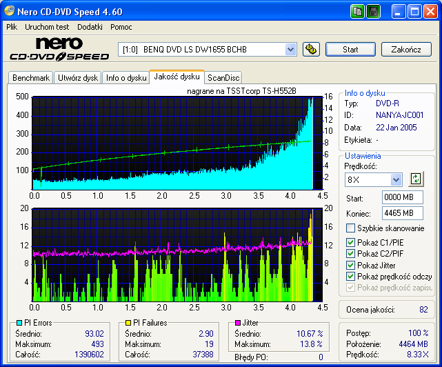
Task: Click Jitter maximum value 13.8 %
Action: pyautogui.click(x=311, y=344)
